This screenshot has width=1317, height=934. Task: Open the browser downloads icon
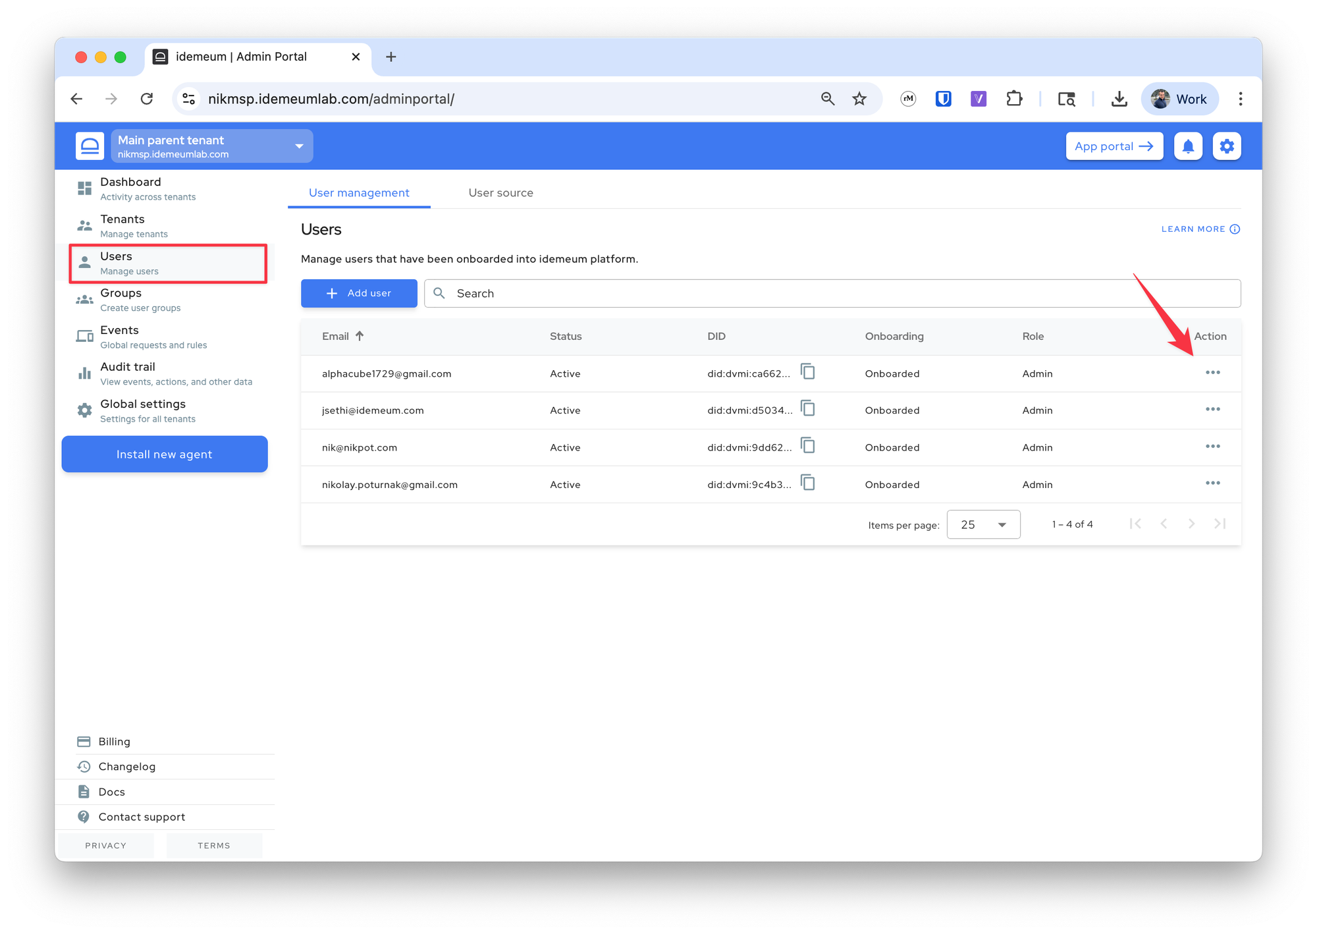coord(1119,99)
